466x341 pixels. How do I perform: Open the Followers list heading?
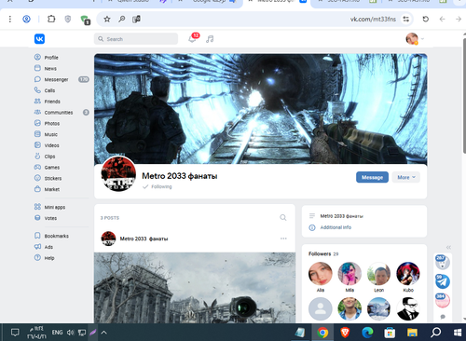coord(320,253)
